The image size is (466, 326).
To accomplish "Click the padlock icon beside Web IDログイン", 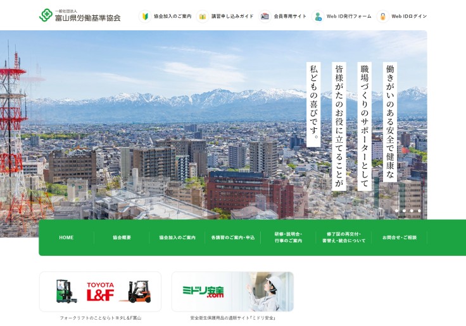I will click(383, 16).
